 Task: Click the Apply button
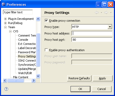point(102,78)
